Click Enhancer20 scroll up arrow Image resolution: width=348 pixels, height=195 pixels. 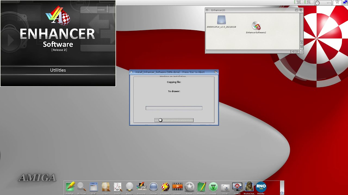point(302,43)
